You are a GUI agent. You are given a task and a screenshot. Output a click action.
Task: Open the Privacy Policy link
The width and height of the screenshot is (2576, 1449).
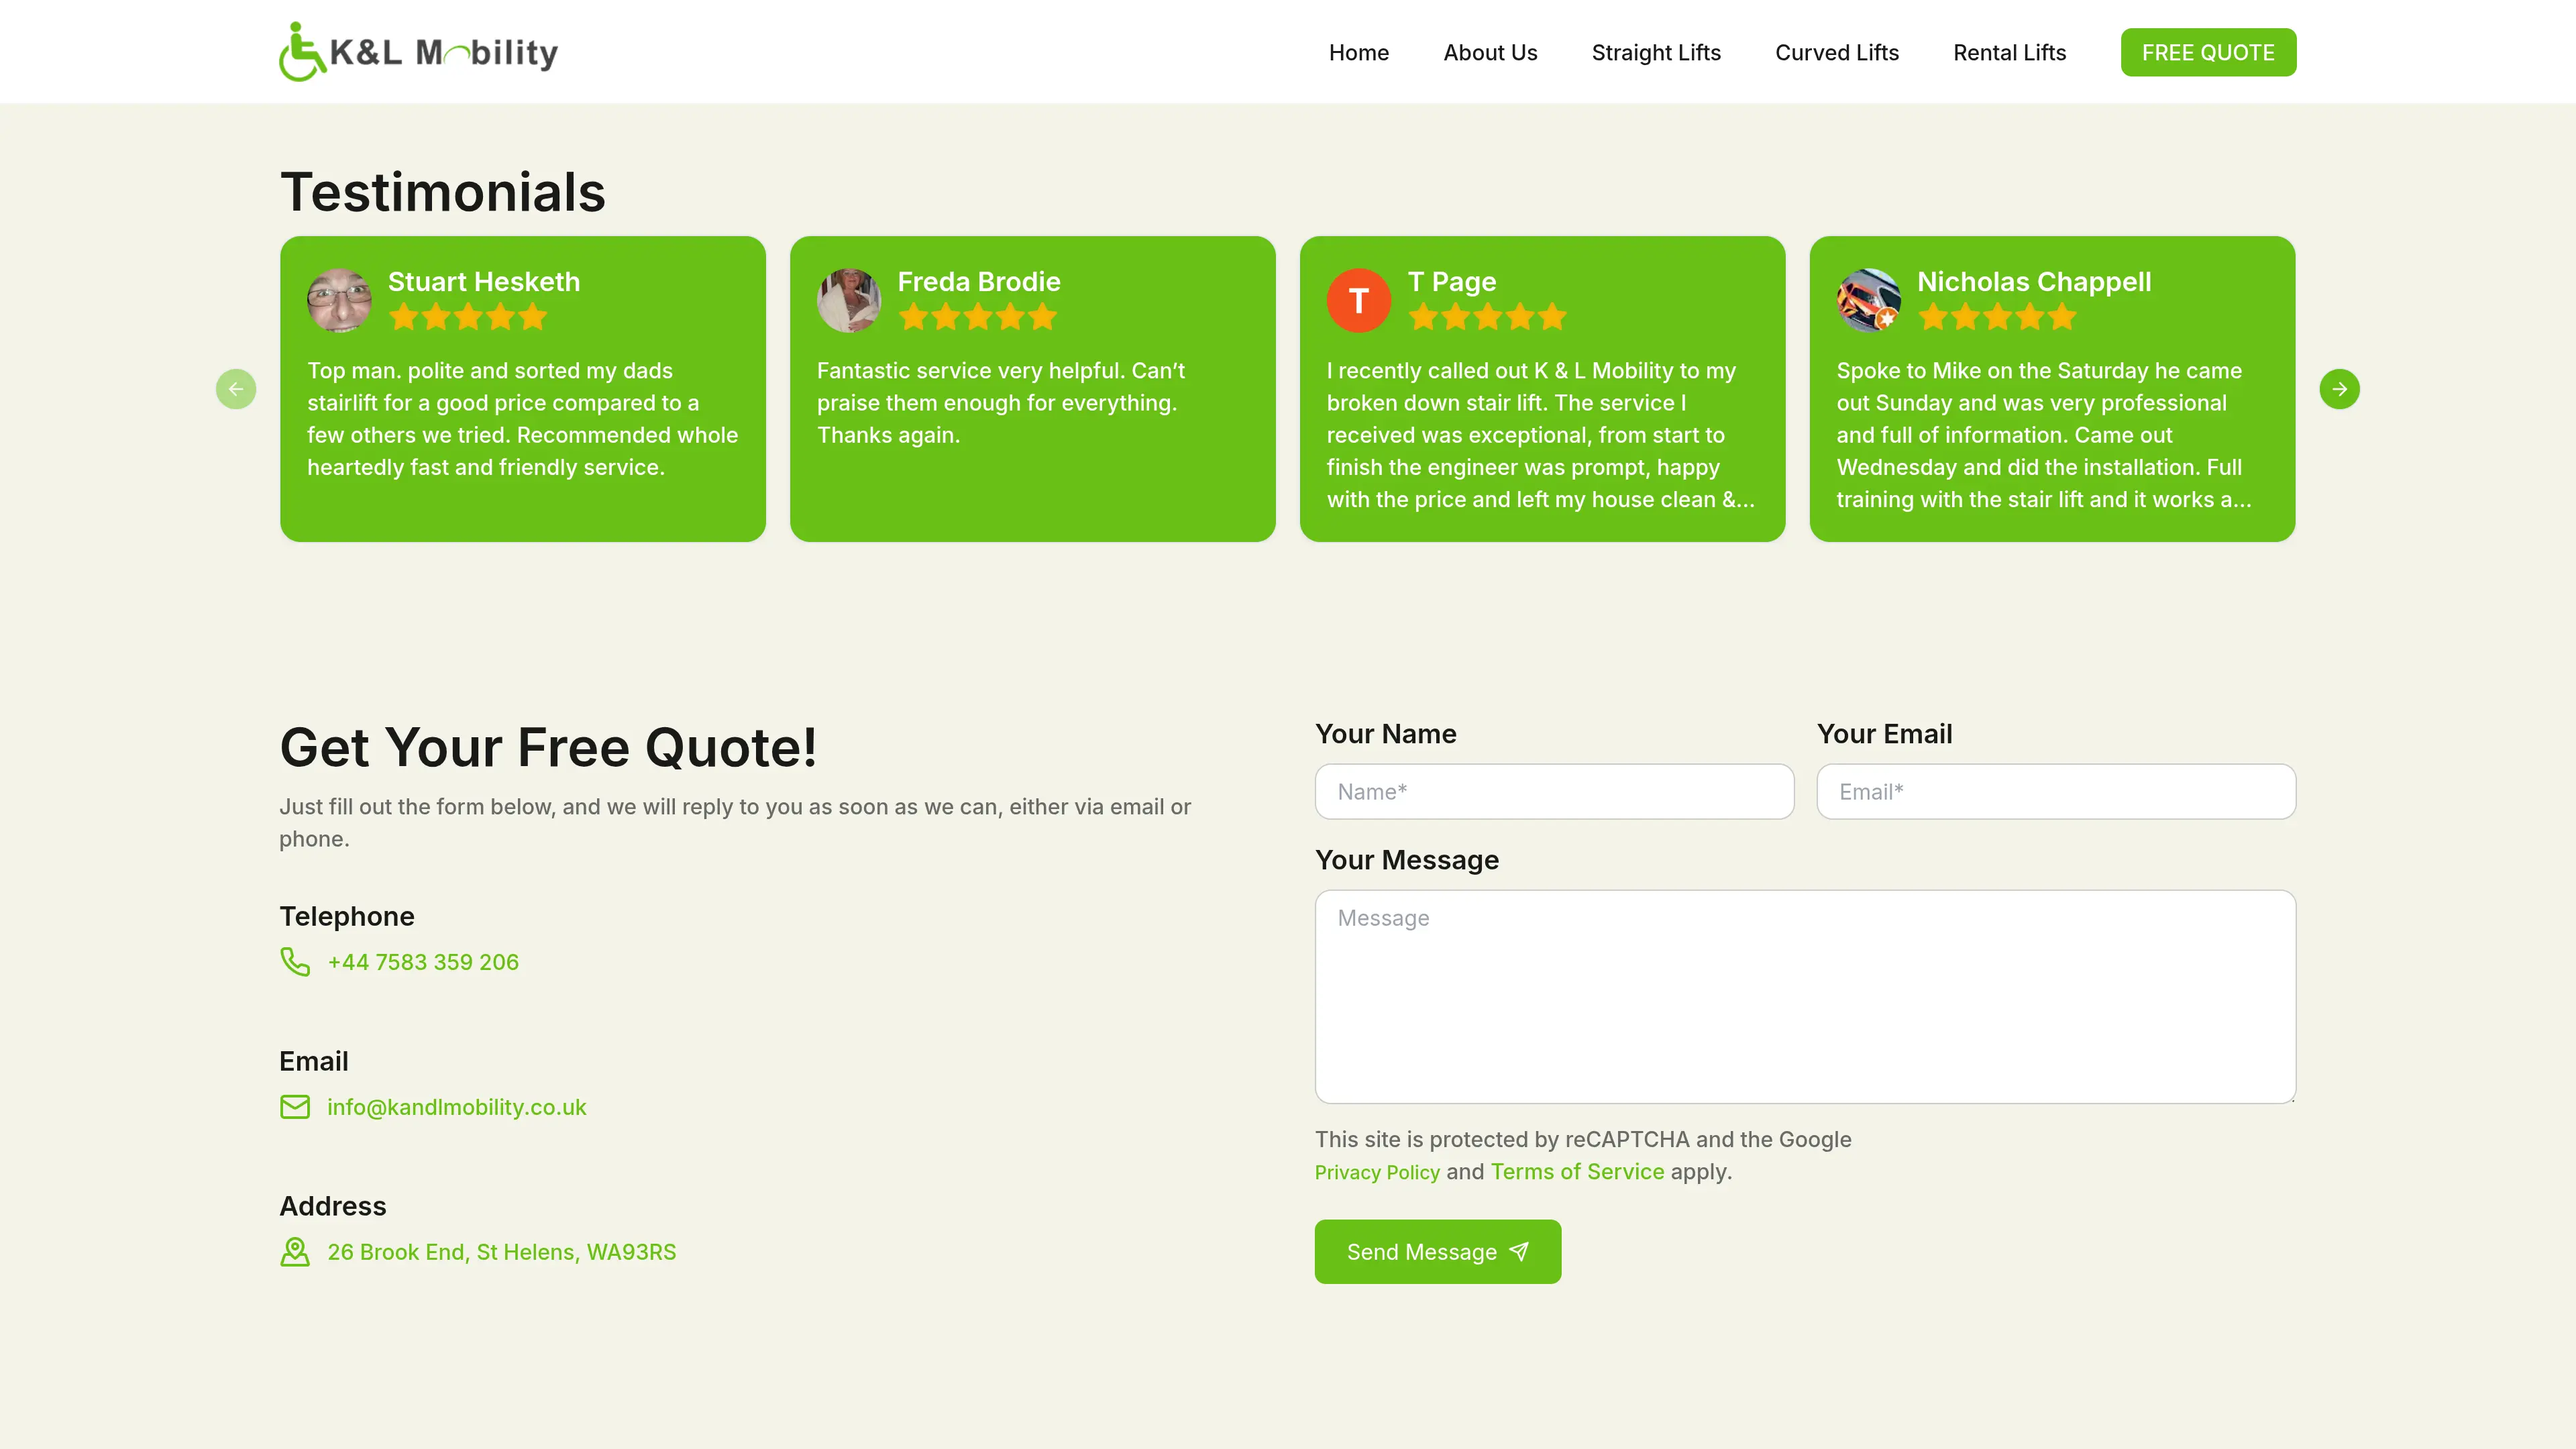(1377, 1172)
